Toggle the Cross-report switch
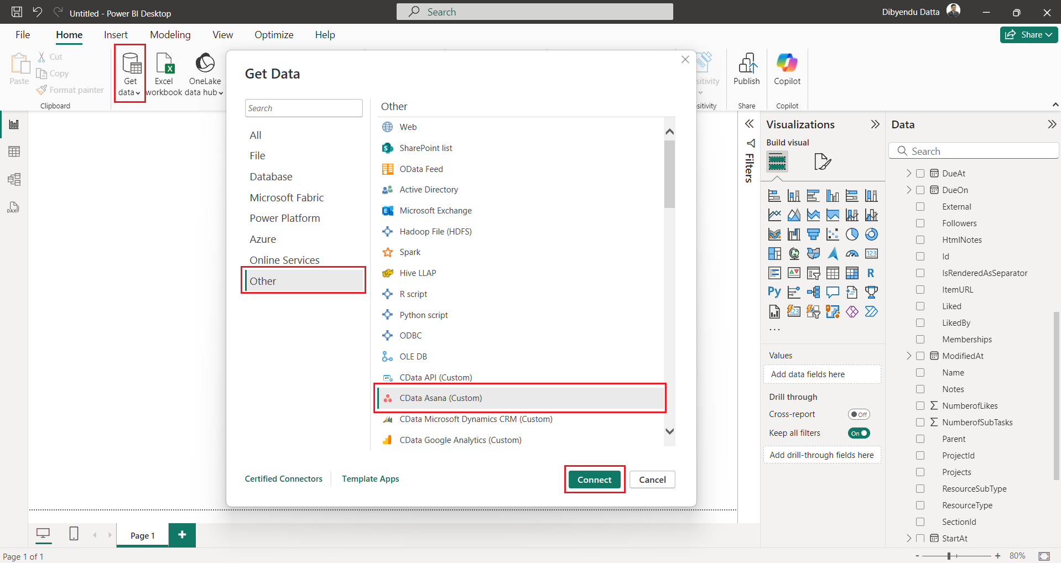Viewport: 1061px width, 563px height. (859, 414)
